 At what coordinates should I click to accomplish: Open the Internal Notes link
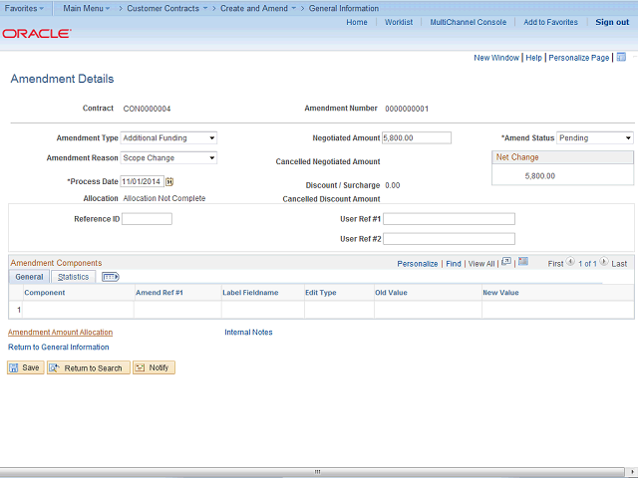point(248,332)
